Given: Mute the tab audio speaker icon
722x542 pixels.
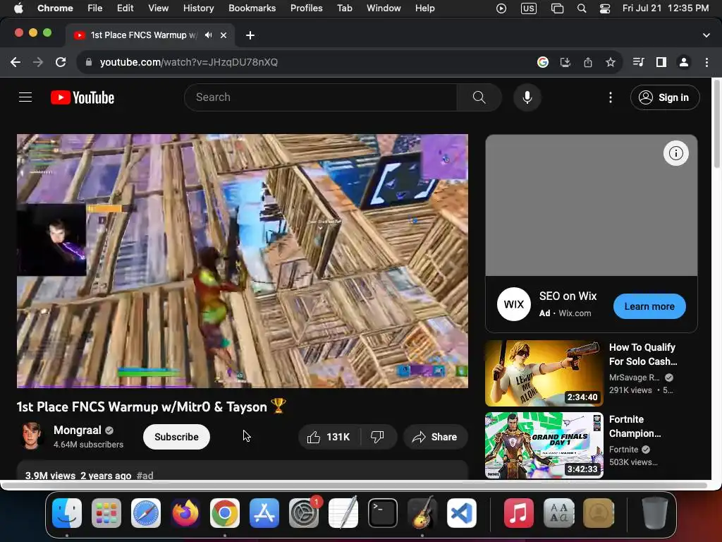Looking at the screenshot, I should click(209, 35).
